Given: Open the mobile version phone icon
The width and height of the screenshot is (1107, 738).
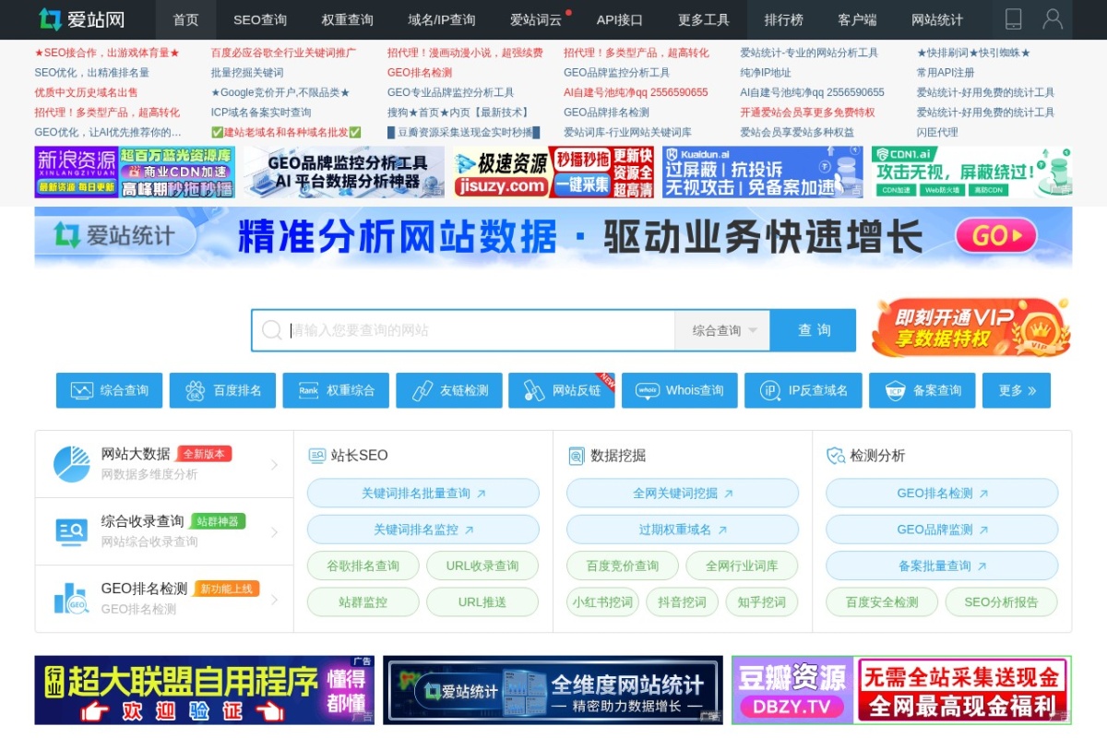Looking at the screenshot, I should 1013,19.
